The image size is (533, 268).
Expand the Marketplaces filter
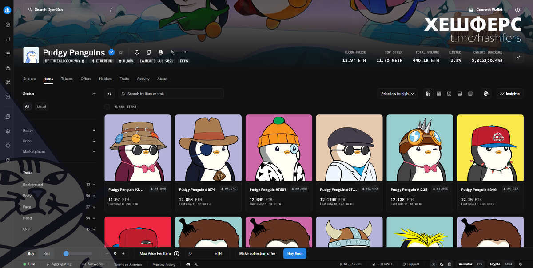pyautogui.click(x=60, y=152)
